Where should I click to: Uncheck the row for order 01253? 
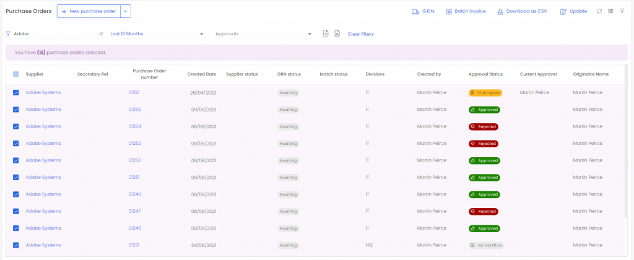pos(15,144)
